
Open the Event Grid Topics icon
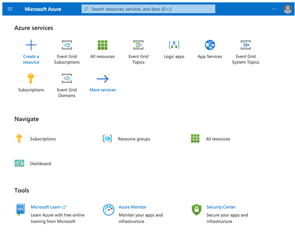coord(138,45)
